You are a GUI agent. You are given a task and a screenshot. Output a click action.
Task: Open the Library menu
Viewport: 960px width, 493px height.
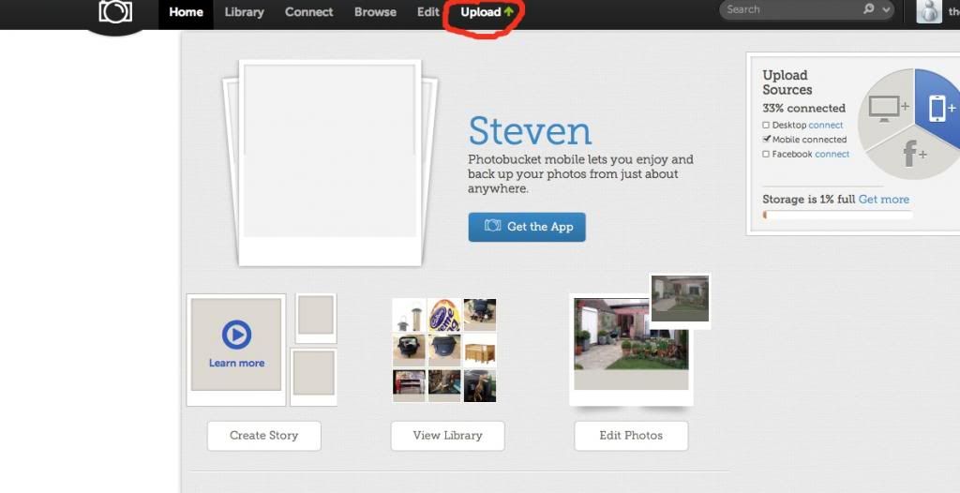[245, 11]
